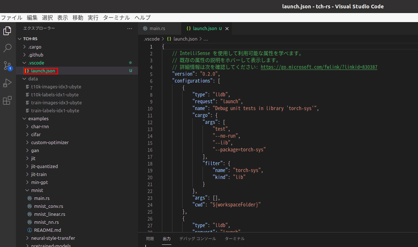Collapse the mnist folder
418x247 pixels.
pyautogui.click(x=35, y=190)
